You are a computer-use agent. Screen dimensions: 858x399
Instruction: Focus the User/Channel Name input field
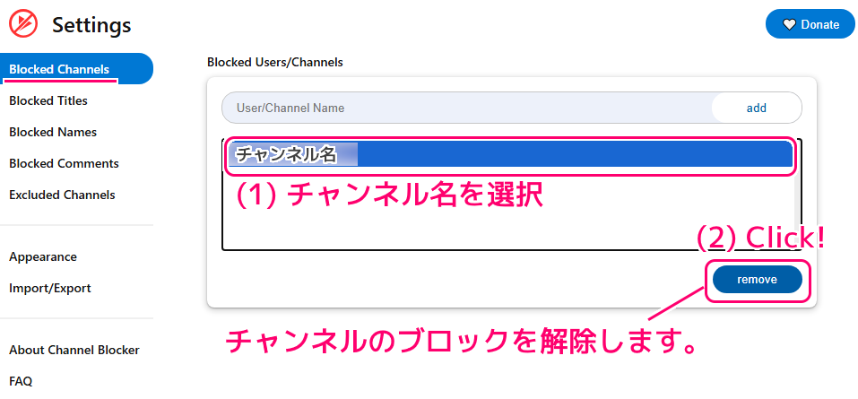point(467,108)
